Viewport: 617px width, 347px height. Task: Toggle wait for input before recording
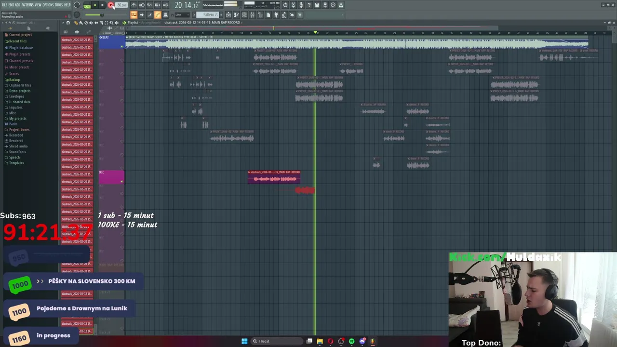141,5
